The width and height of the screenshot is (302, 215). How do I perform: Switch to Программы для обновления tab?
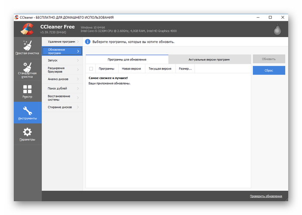coord(127,60)
